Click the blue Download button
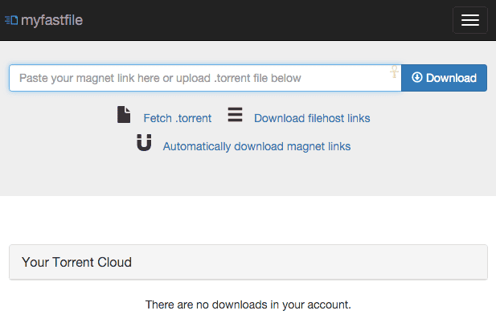The height and width of the screenshot is (327, 496). [x=444, y=78]
